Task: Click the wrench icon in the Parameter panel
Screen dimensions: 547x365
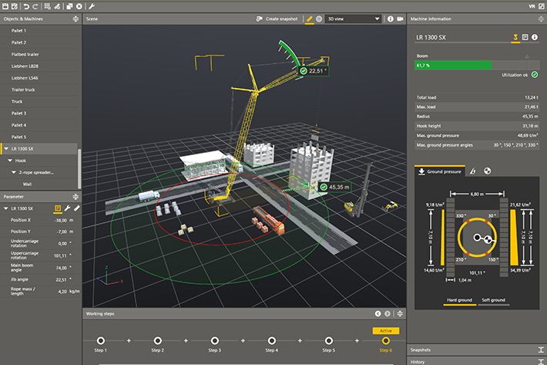Action: point(67,208)
